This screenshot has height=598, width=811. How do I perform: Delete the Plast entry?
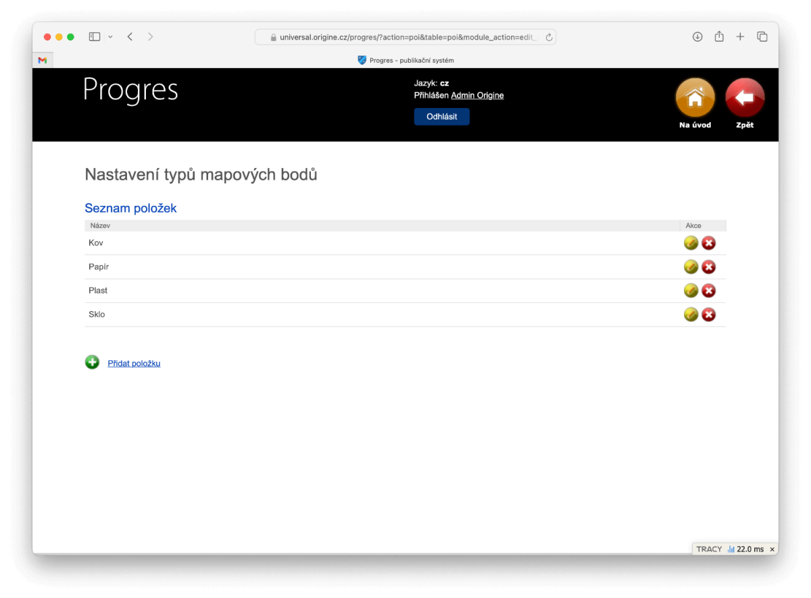[x=708, y=291]
